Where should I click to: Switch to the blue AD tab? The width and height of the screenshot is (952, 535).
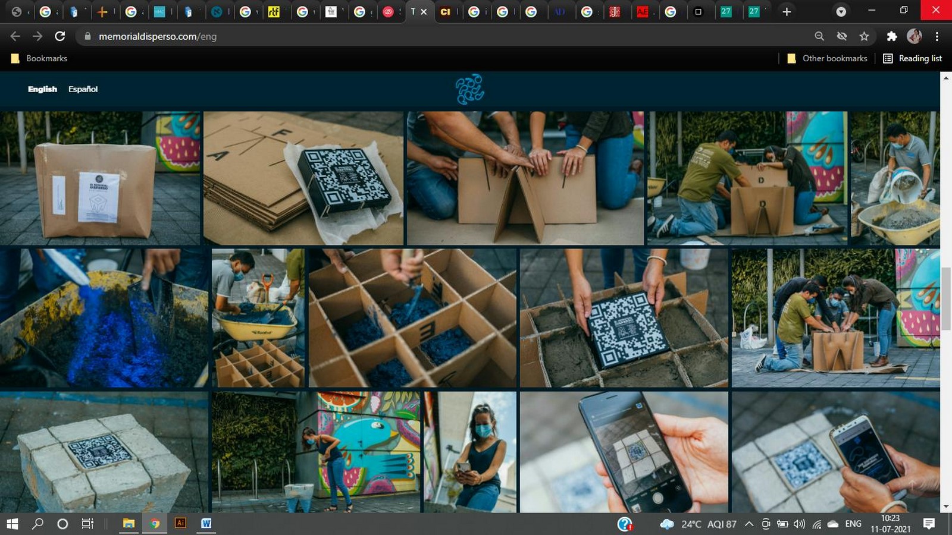click(560, 11)
